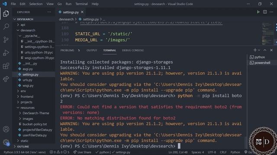Close the terminal panel
The width and height of the screenshot is (277, 155).
[271, 50]
